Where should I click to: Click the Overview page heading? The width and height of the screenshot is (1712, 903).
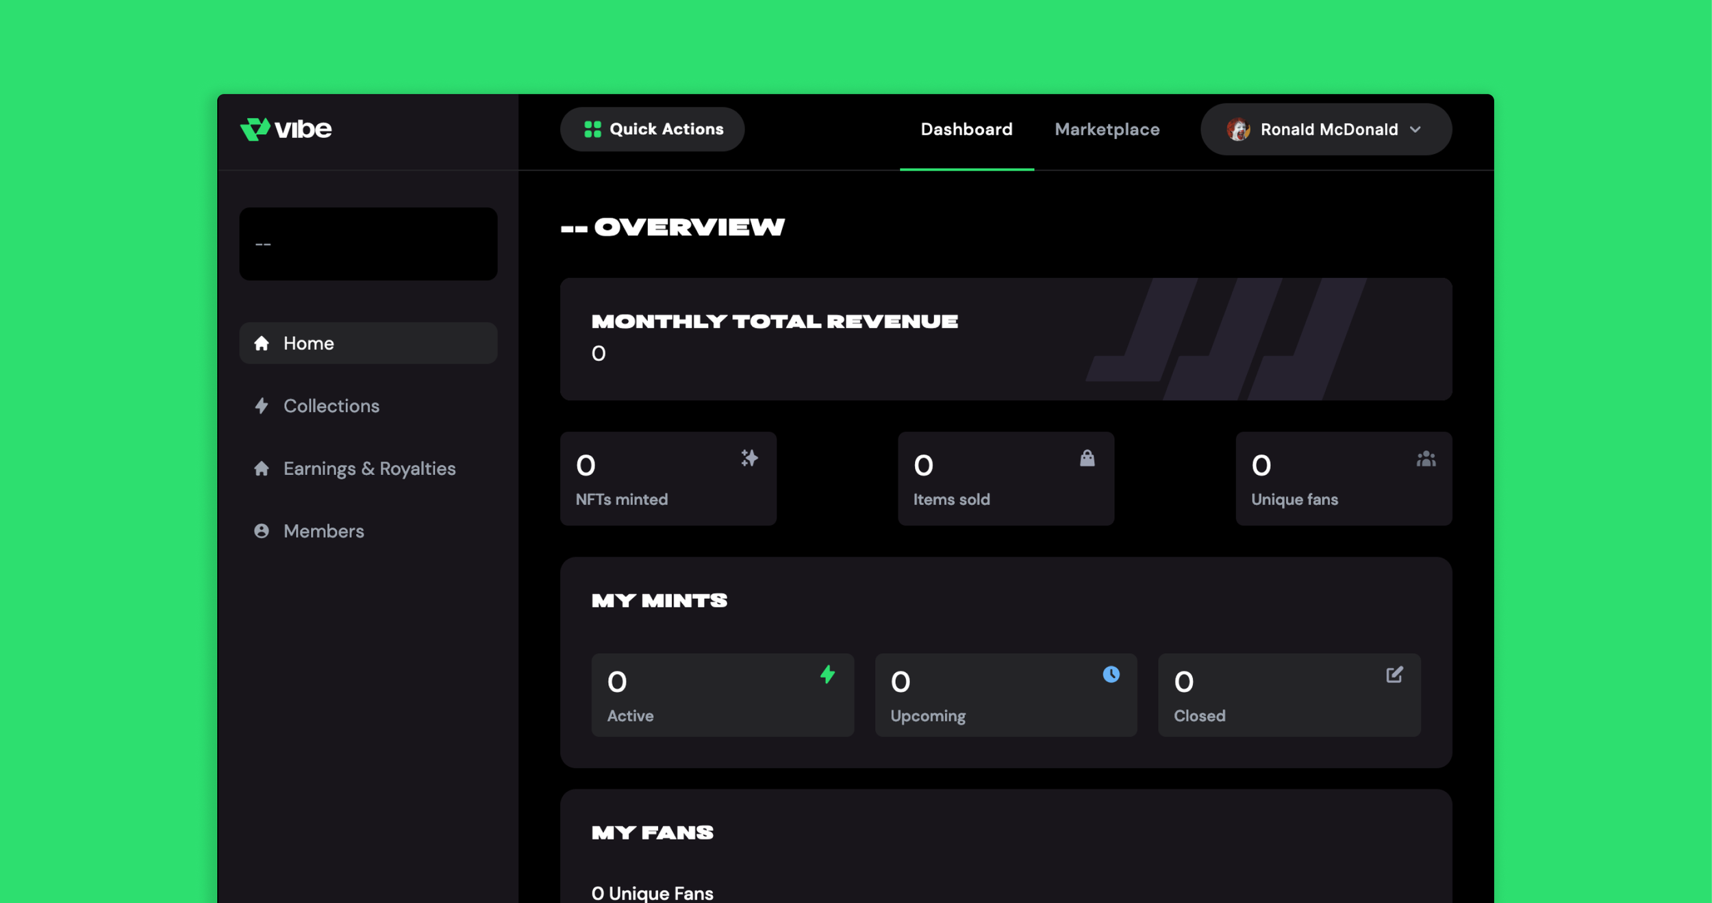click(x=672, y=227)
